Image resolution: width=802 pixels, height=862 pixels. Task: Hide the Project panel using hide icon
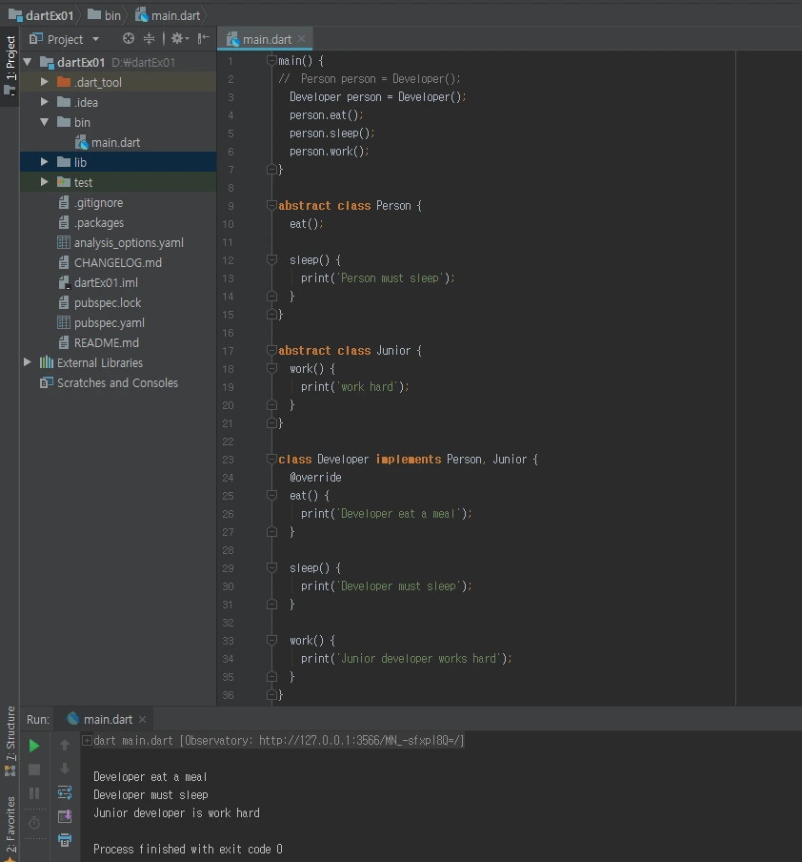click(204, 39)
